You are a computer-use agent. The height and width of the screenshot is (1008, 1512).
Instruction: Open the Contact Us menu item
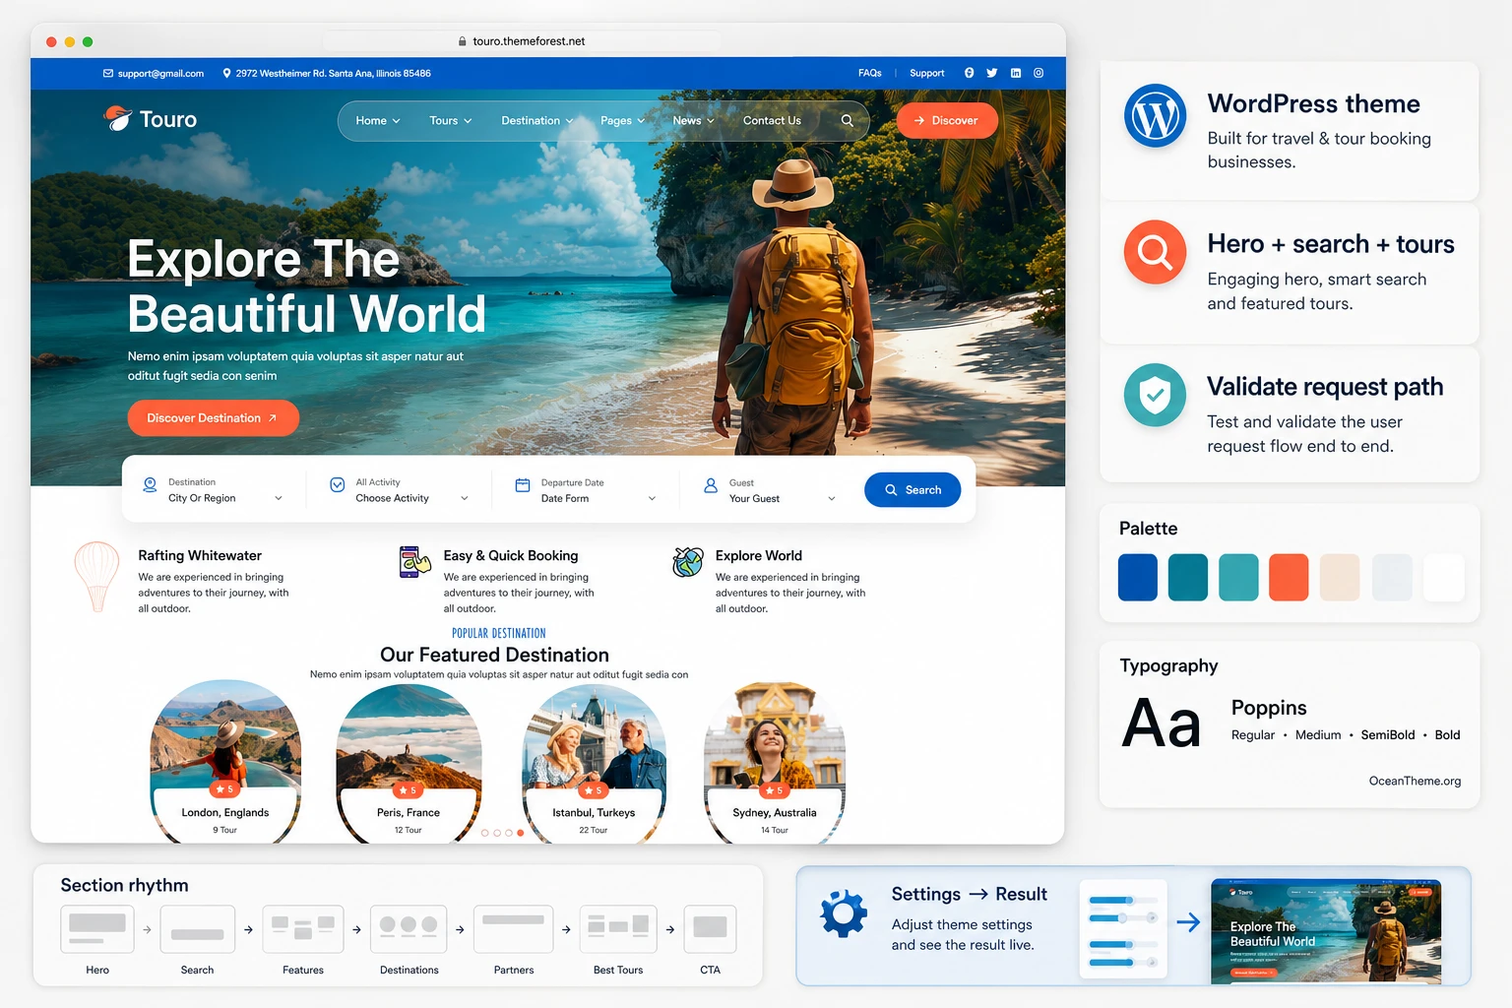point(772,120)
